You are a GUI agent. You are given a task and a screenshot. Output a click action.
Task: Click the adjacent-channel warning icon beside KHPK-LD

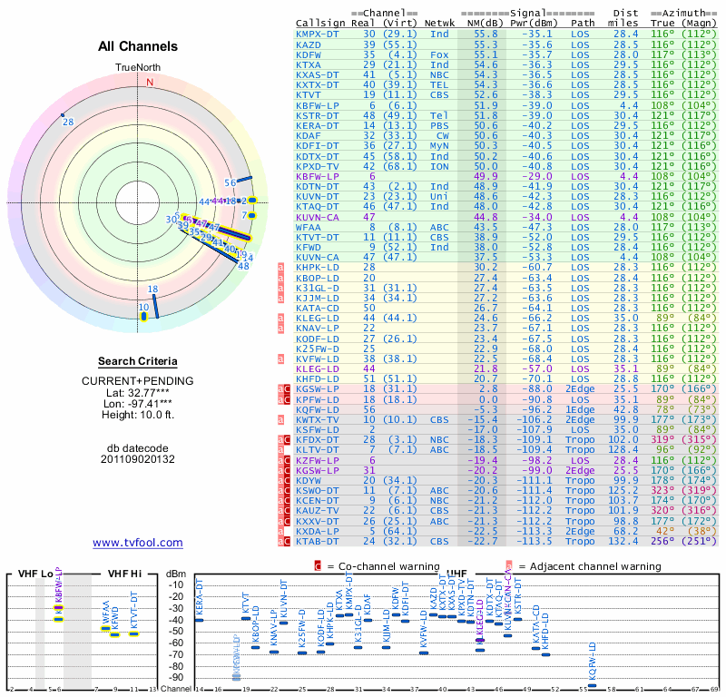point(281,268)
